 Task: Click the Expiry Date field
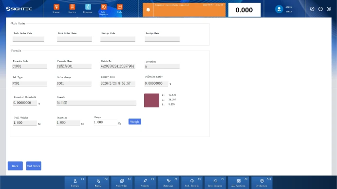tap(117, 84)
